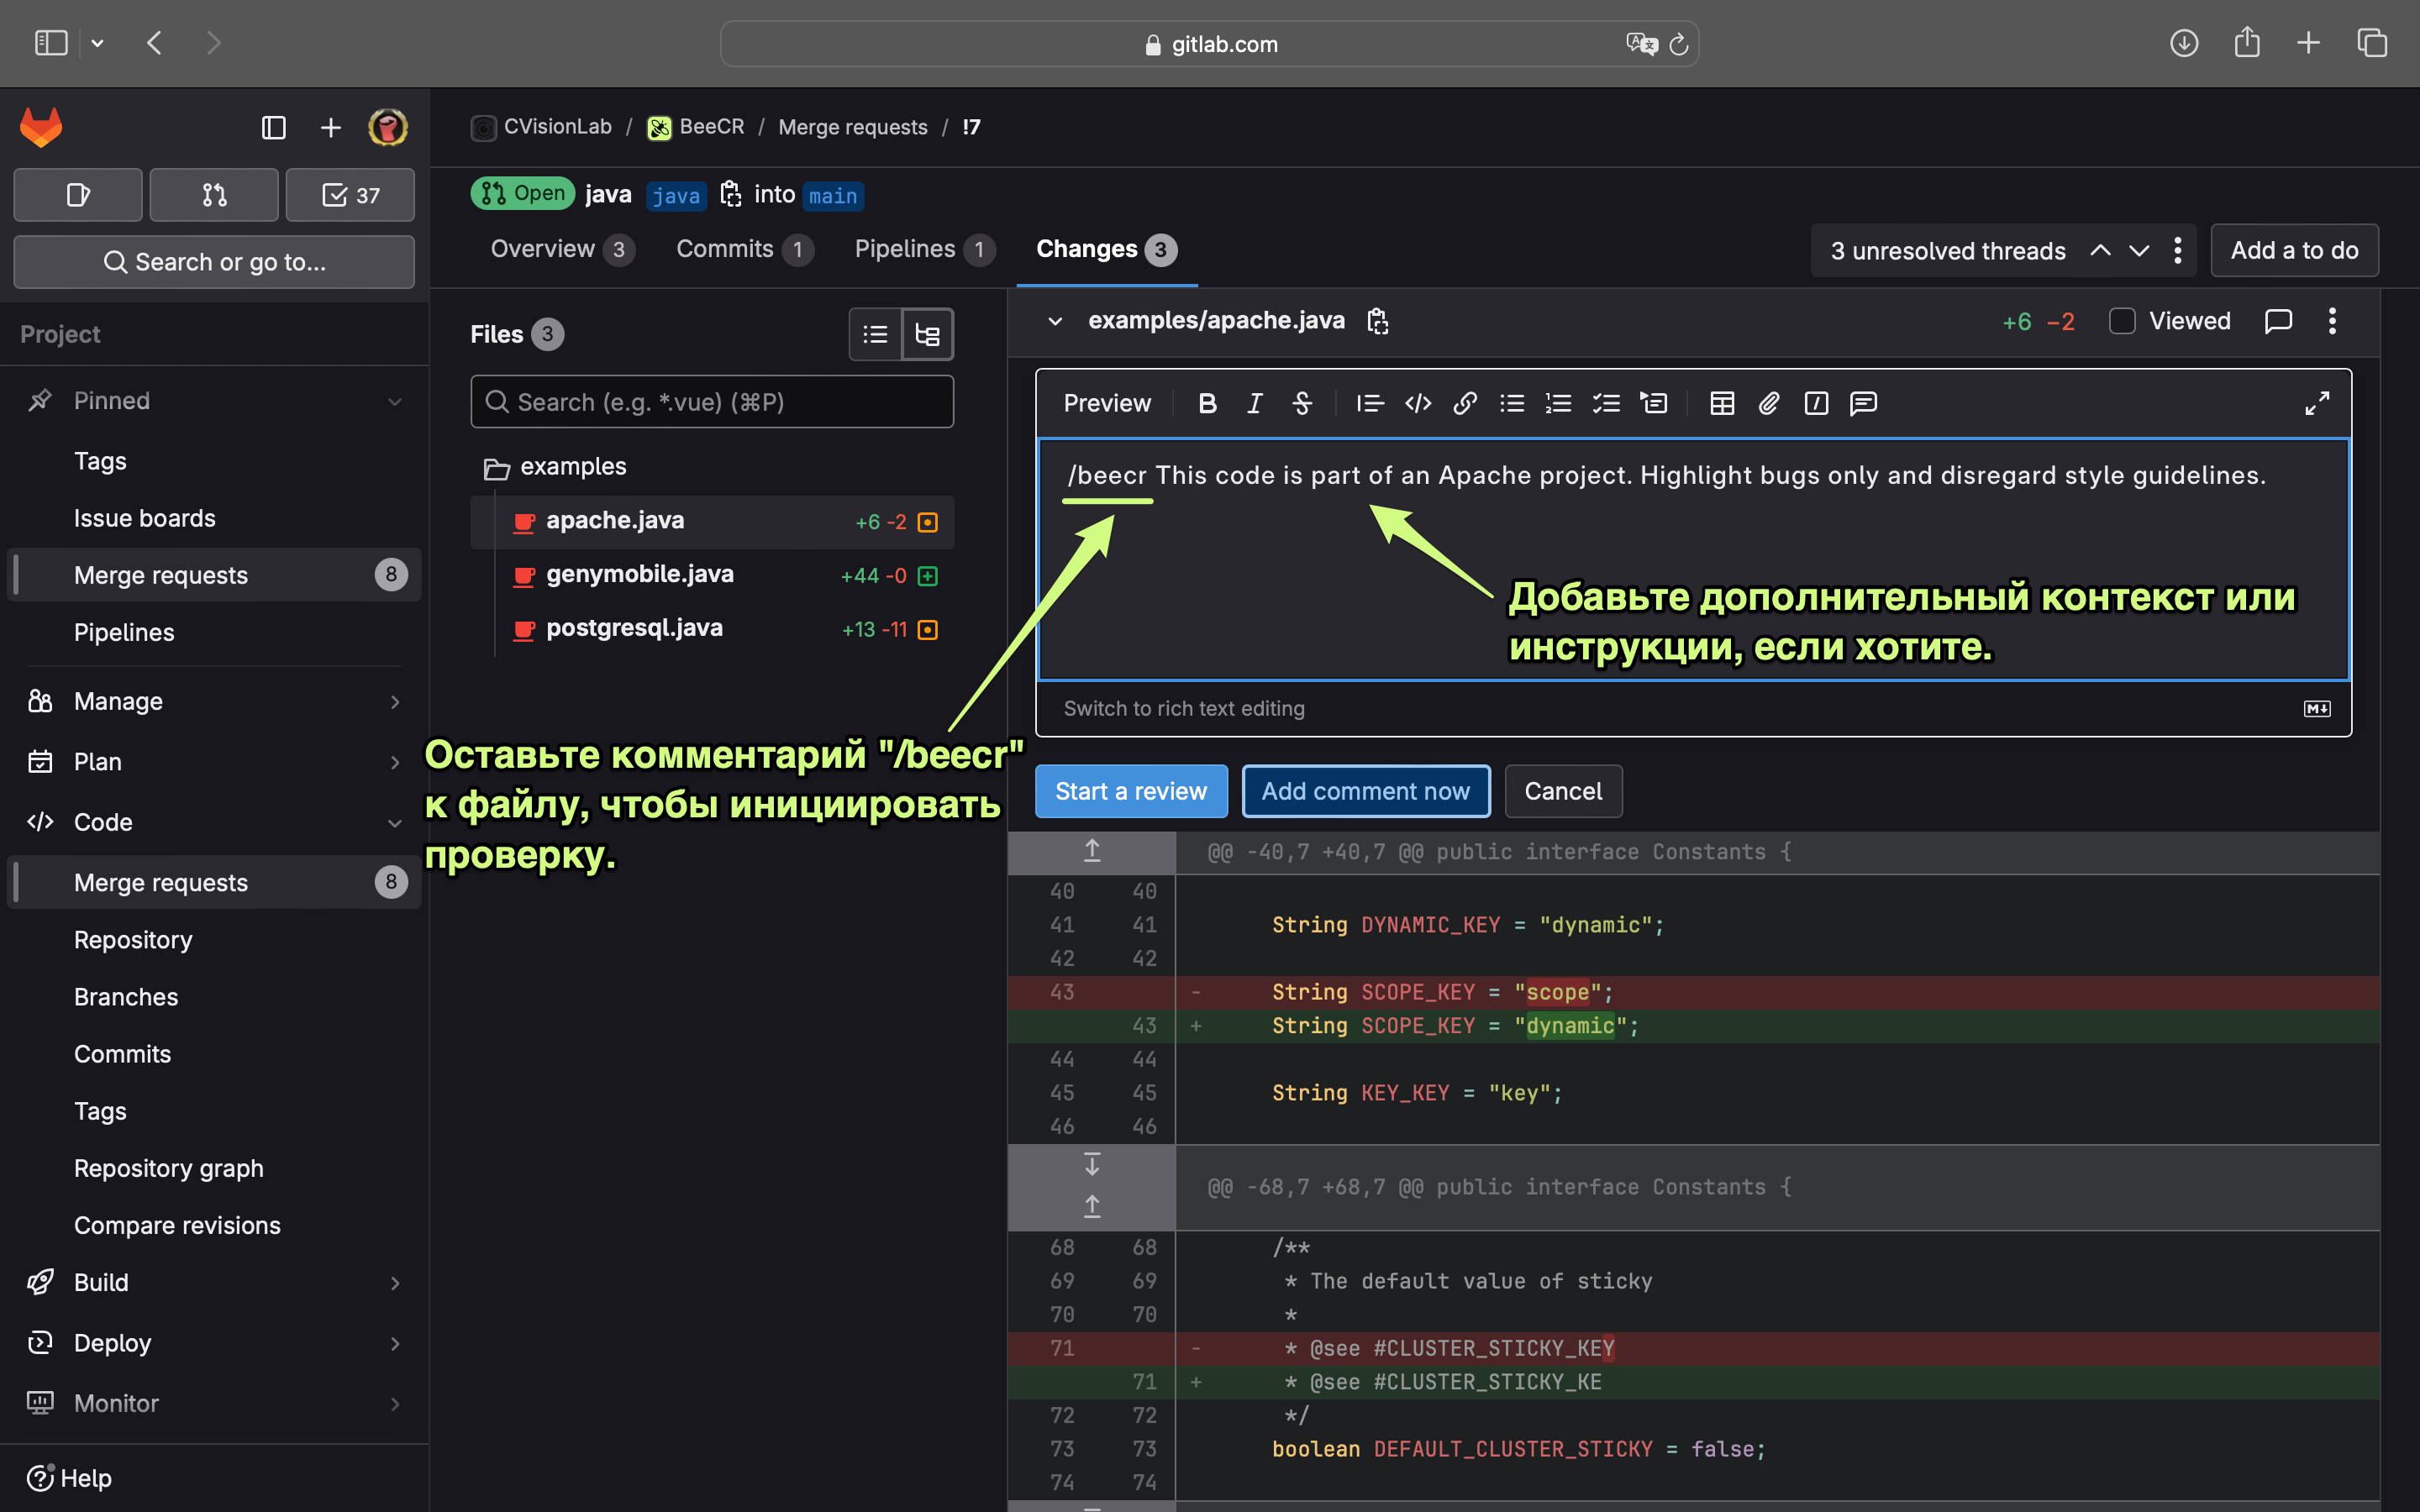Switch to the file tree view
2420x1512 pixels.
(x=927, y=334)
